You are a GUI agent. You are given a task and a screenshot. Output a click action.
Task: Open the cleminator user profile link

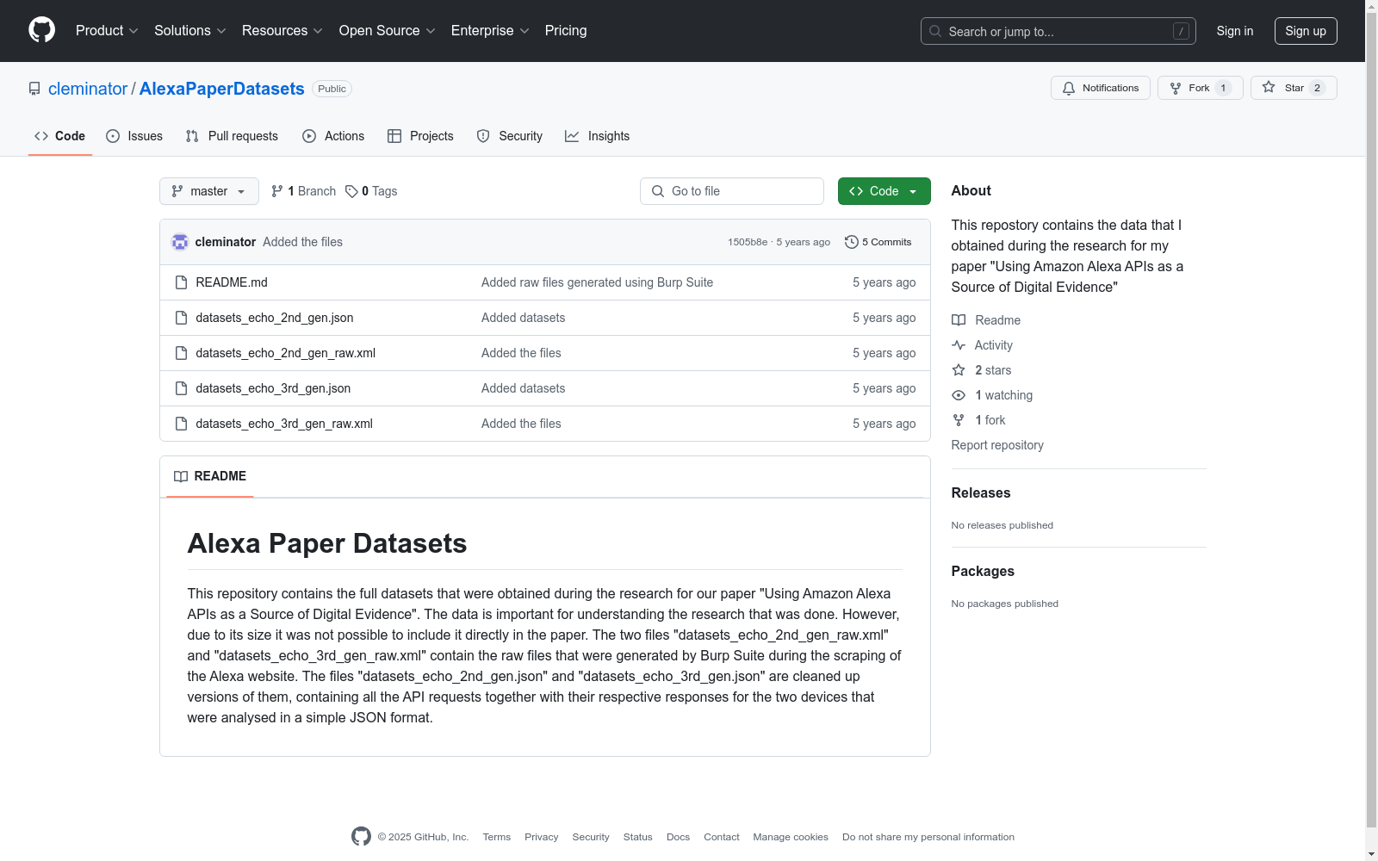(x=88, y=89)
